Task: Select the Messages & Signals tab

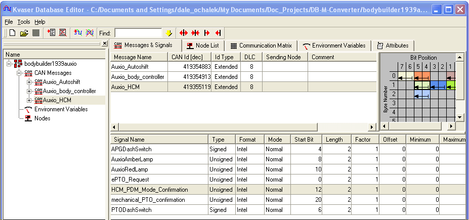Action: coord(146,45)
